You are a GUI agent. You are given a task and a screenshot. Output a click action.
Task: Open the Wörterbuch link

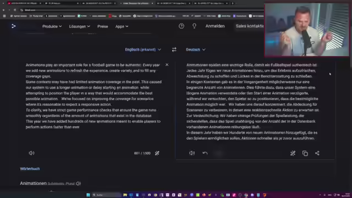[30, 169]
